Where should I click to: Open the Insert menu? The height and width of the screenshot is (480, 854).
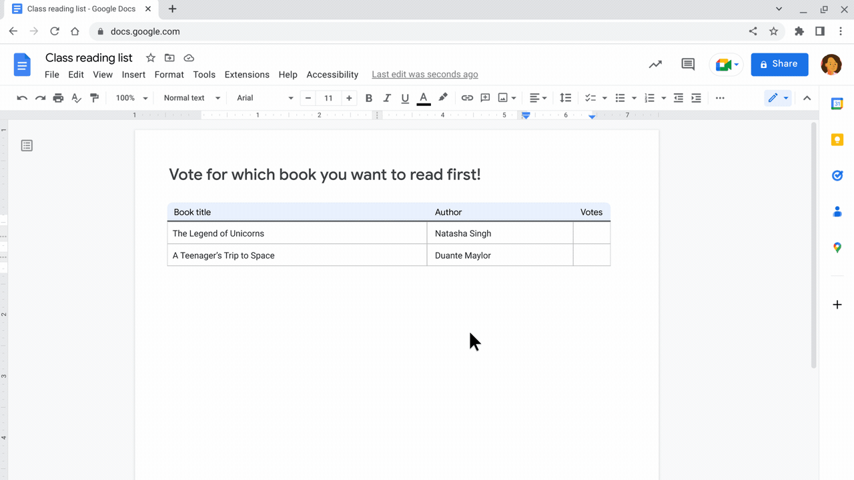(x=133, y=75)
